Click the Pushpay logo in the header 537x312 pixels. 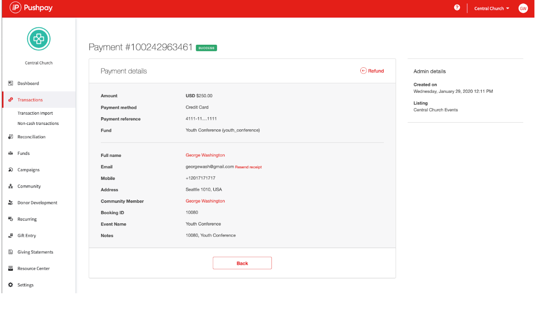coord(31,8)
